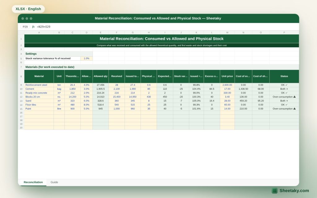The height and width of the screenshot is (198, 317).
Task: Click the cell reference box P29
Action: click(25, 27)
